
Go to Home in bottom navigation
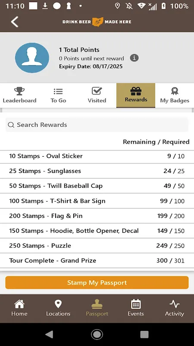(x=19, y=308)
